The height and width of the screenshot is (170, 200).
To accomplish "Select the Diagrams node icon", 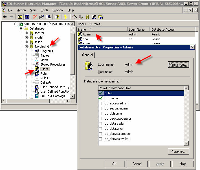I will pos(37,51).
